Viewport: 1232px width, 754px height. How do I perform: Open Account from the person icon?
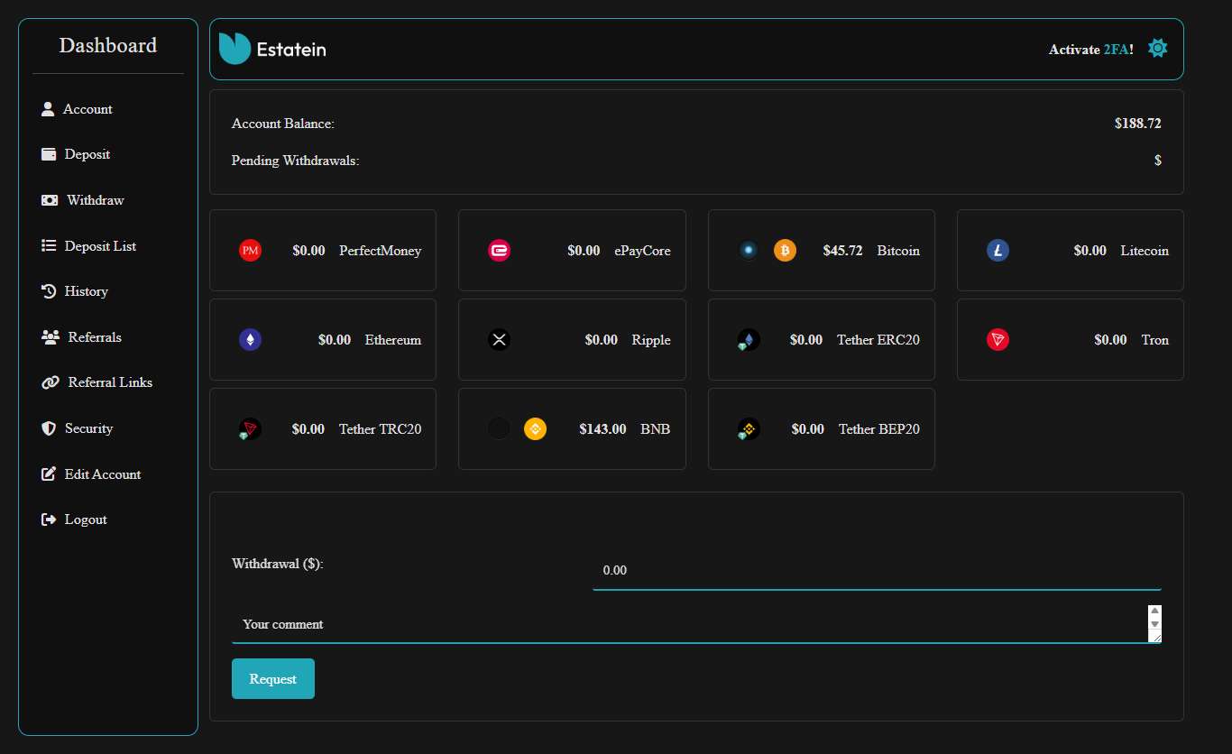[48, 109]
